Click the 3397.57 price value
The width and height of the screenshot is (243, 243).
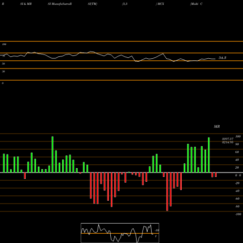pos(227,139)
